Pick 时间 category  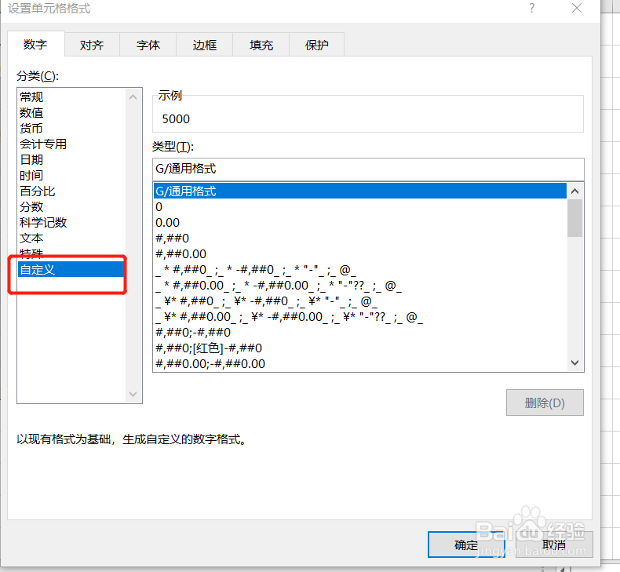pos(71,175)
